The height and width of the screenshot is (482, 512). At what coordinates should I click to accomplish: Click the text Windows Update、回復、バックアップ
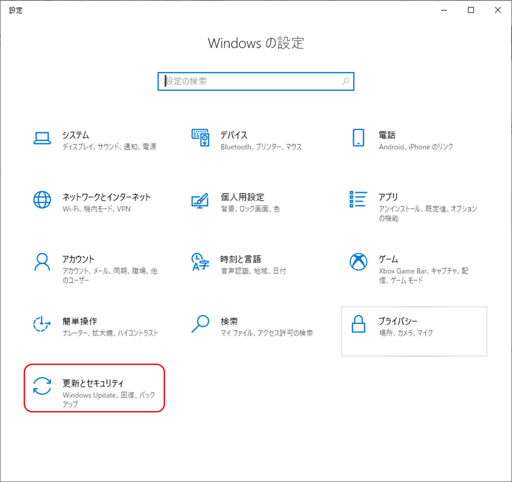pyautogui.click(x=109, y=400)
